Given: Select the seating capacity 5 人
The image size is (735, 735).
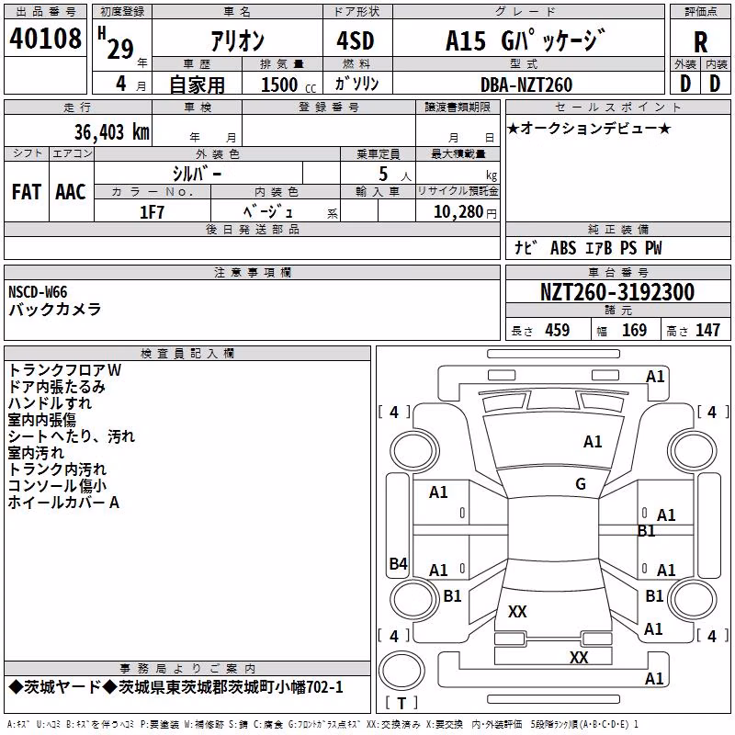Looking at the screenshot, I should click(x=395, y=174).
